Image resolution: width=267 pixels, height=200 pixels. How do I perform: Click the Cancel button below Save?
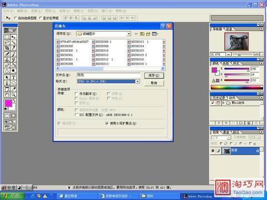pos(154,83)
